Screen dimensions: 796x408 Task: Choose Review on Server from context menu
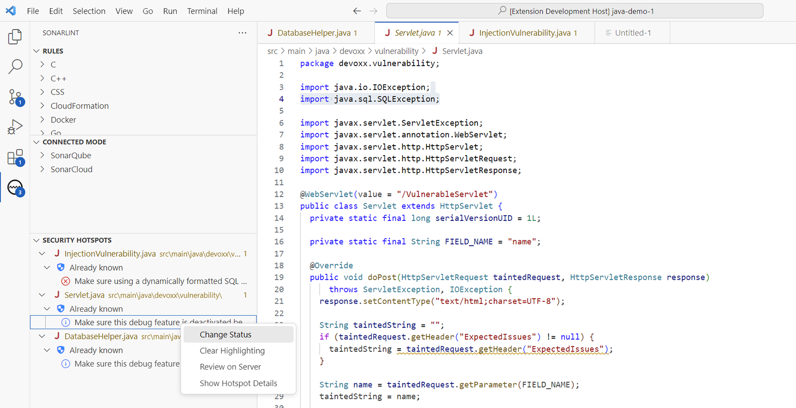(238, 367)
